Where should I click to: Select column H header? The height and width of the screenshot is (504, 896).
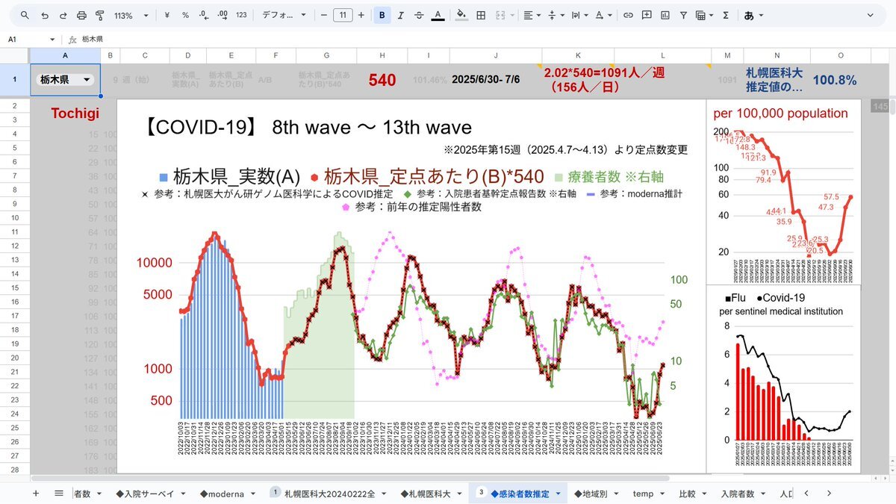(x=382, y=55)
